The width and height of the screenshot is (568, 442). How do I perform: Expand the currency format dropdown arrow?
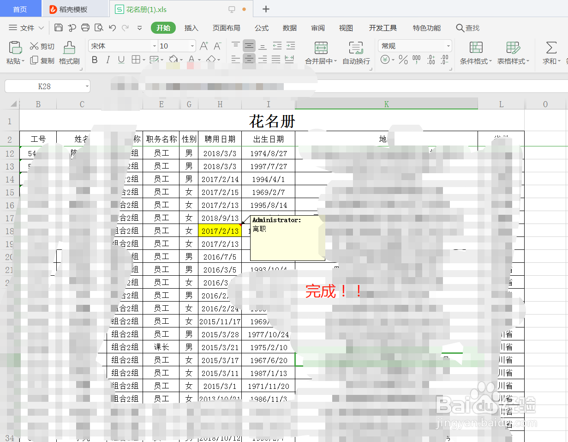393,60
